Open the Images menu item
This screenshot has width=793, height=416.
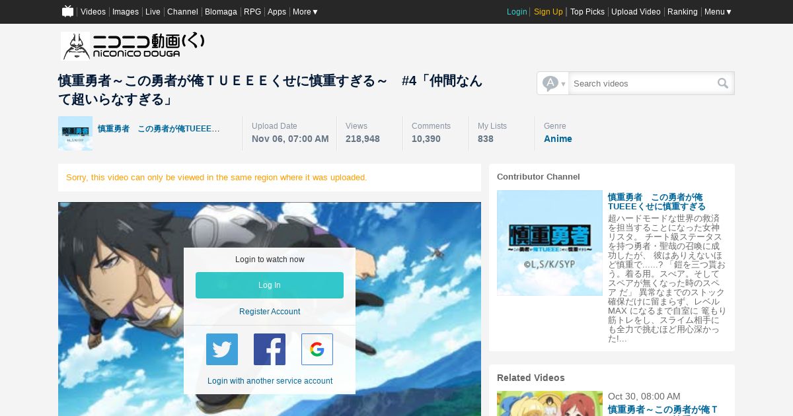pos(126,12)
